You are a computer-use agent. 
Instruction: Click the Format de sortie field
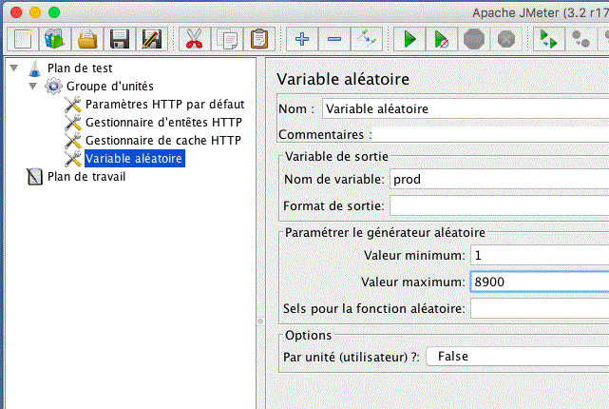click(x=499, y=205)
